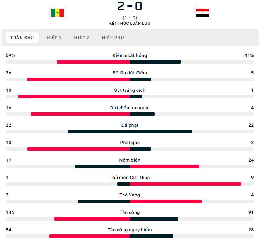
Task: Select the Dứt điểm ra ngoài row label
Action: pyautogui.click(x=130, y=108)
